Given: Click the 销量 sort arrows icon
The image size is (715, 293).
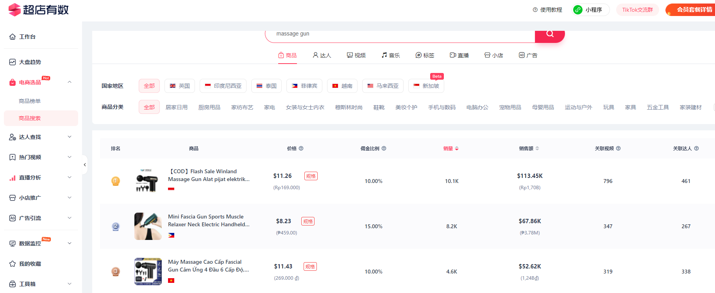Looking at the screenshot, I should [457, 149].
